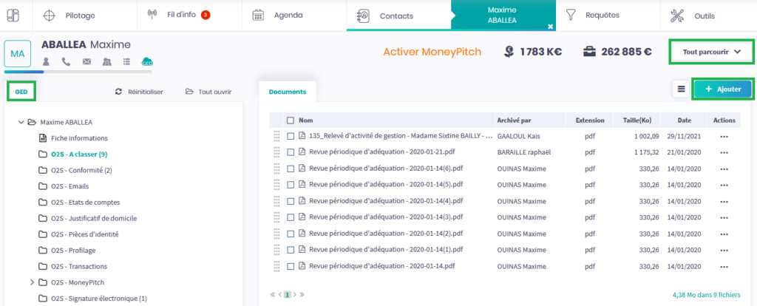Open the hamburger menu next to Ajouter
The image size is (757, 306).
point(681,89)
